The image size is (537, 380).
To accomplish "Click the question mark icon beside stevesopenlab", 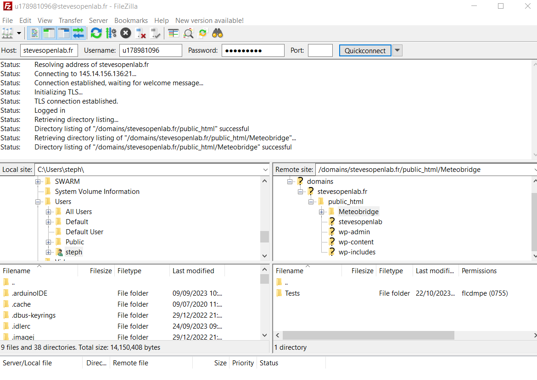I will pos(332,222).
